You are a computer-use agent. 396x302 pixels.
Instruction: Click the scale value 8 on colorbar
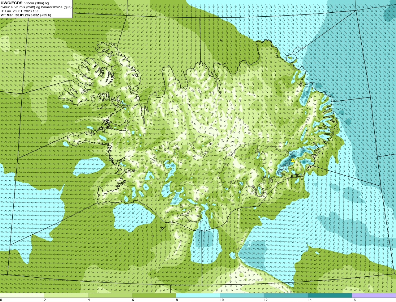click(177, 300)
